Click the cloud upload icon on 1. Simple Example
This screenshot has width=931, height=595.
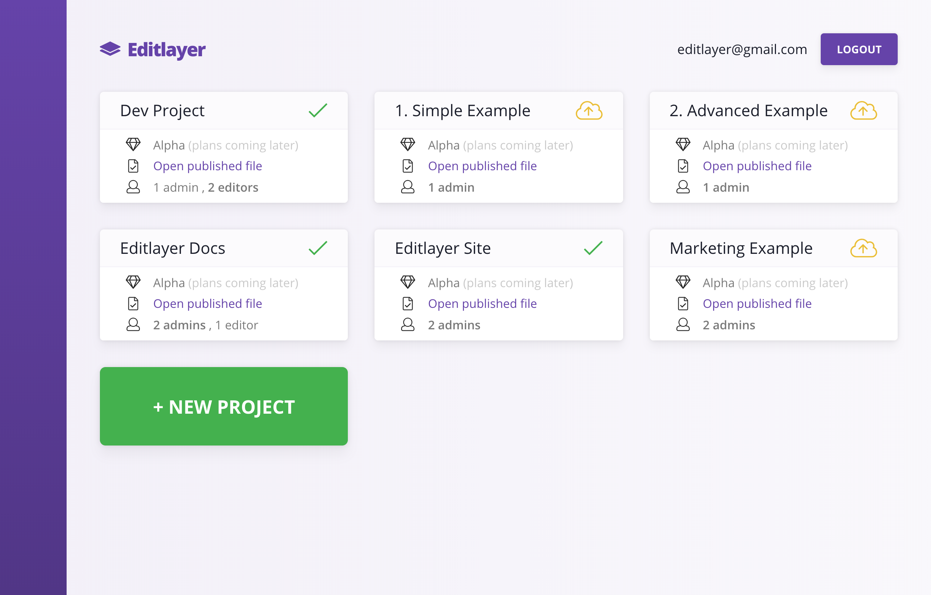589,111
